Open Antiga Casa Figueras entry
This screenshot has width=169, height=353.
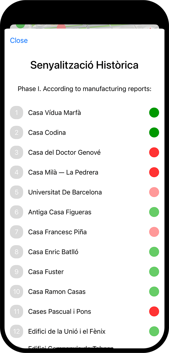60,212
